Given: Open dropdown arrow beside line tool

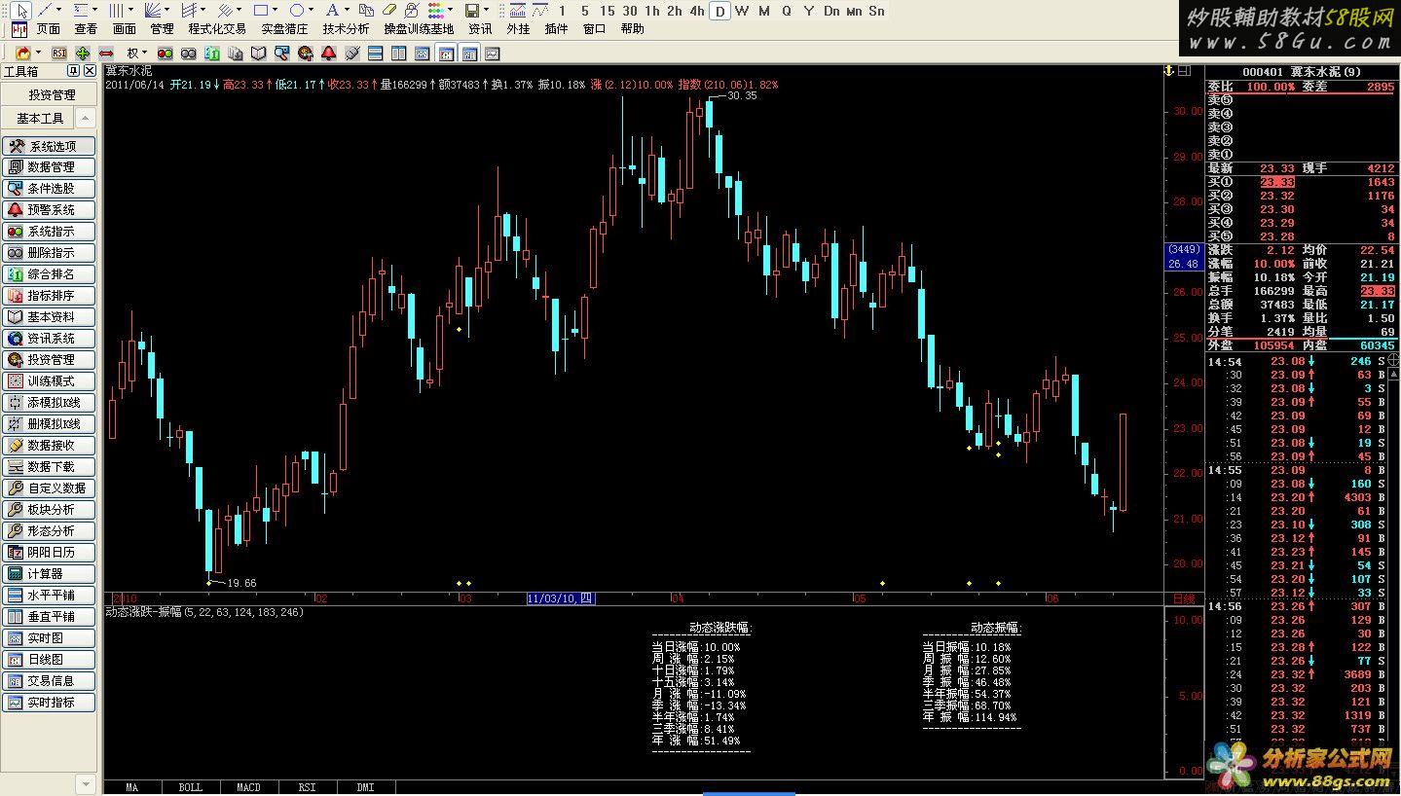Looking at the screenshot, I should pyautogui.click(x=58, y=11).
